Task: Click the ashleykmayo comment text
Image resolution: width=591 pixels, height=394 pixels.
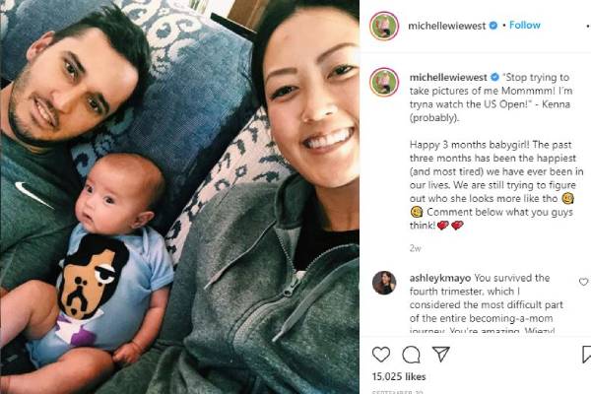Action: (x=487, y=304)
